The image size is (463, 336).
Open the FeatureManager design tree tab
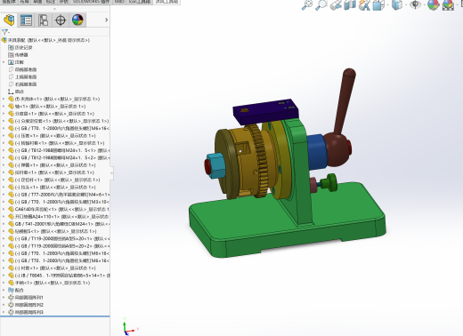pyautogui.click(x=9, y=20)
